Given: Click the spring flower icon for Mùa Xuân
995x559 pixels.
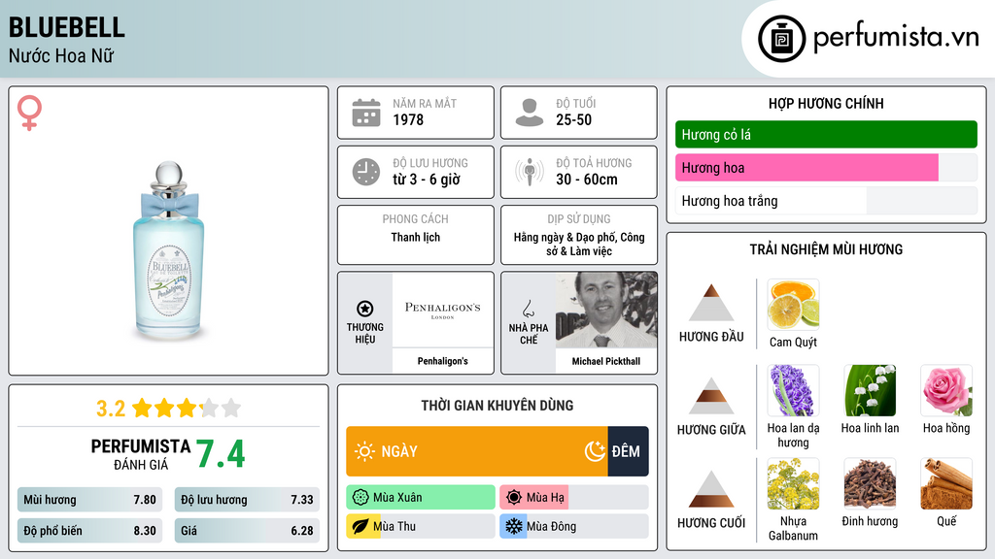Looking at the screenshot, I should coord(360,498).
